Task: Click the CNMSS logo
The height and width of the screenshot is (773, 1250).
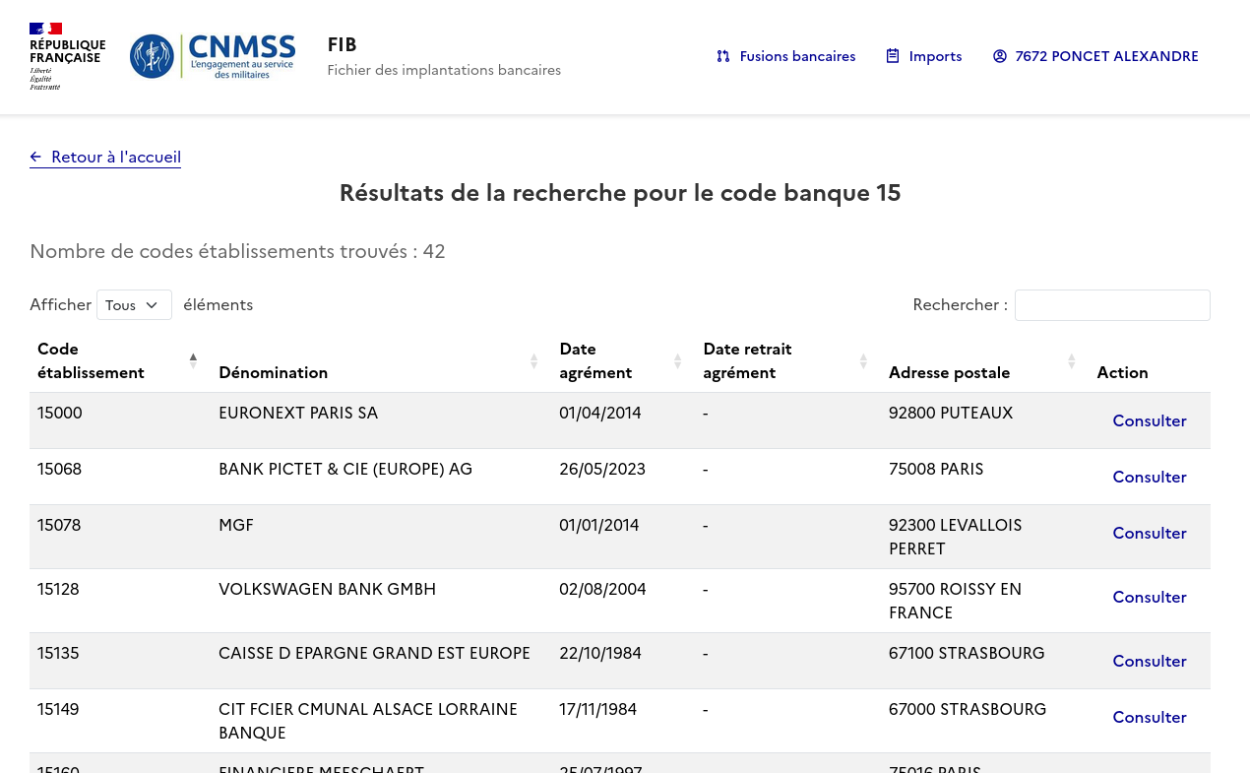Action: [x=213, y=56]
